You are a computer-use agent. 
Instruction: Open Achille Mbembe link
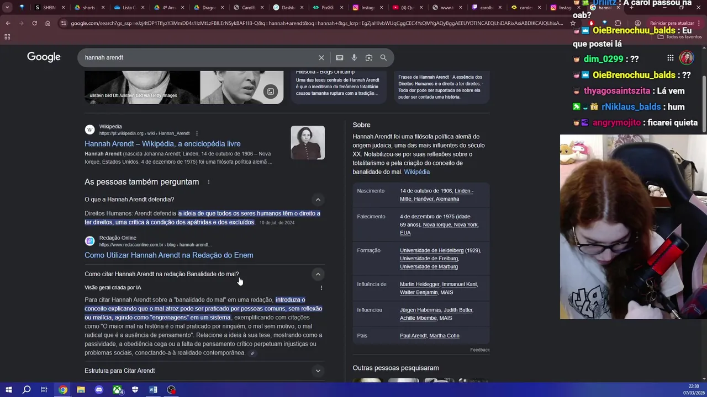(x=418, y=318)
